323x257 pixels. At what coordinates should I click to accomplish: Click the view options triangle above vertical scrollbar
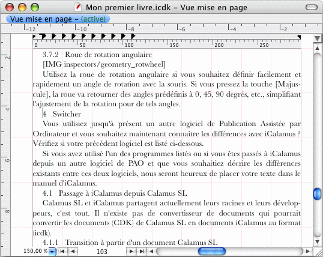pyautogui.click(x=317, y=38)
